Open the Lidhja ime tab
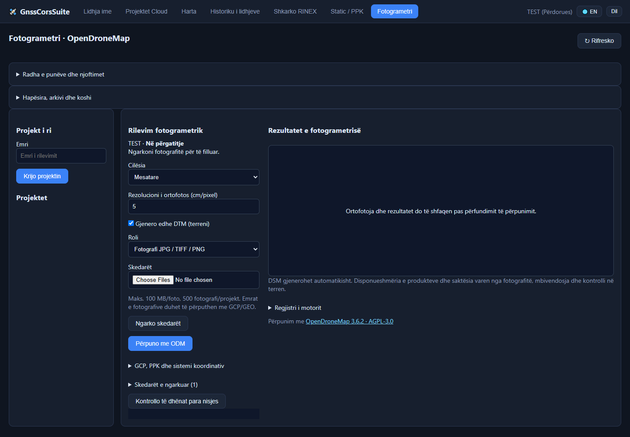 [x=98, y=11]
